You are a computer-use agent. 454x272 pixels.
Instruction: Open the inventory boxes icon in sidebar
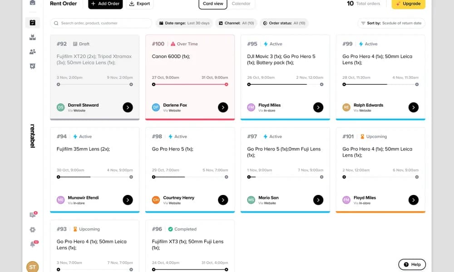(x=32, y=37)
